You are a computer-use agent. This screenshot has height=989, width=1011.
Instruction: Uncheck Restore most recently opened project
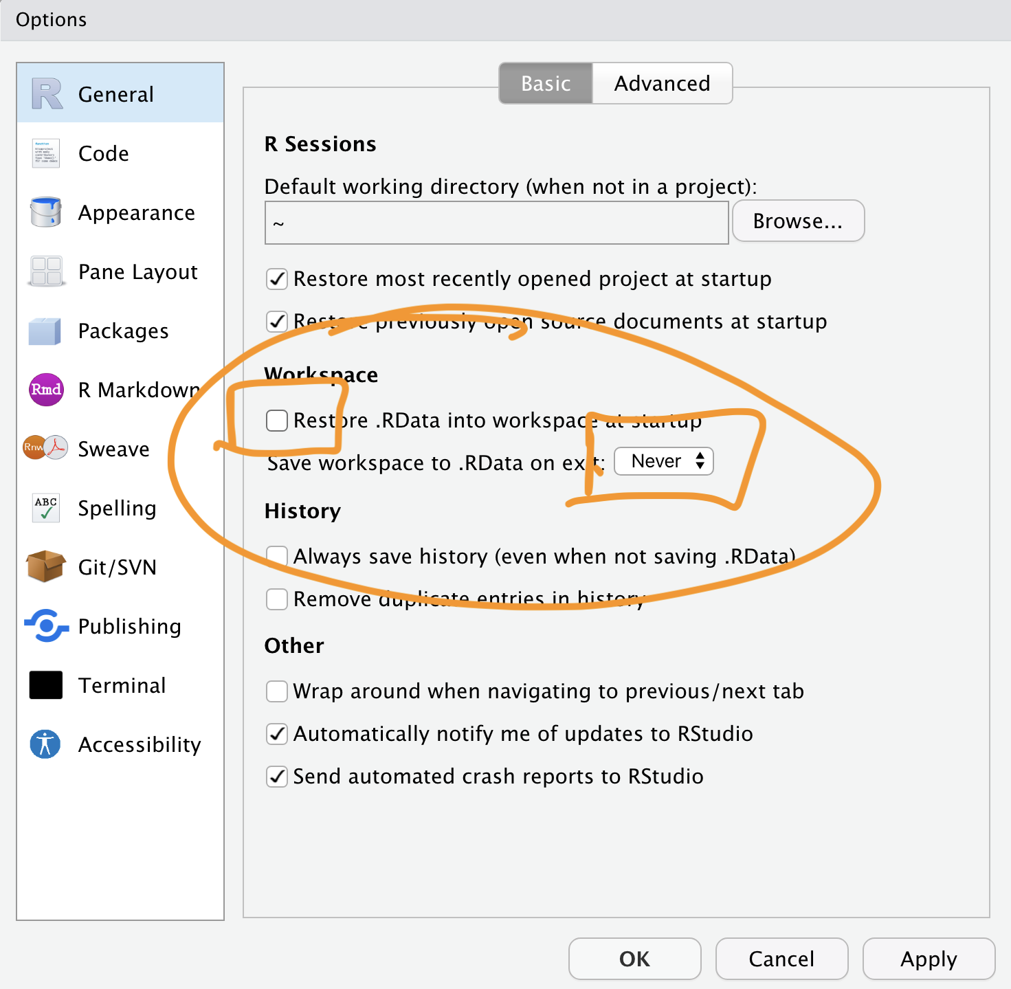pos(277,279)
